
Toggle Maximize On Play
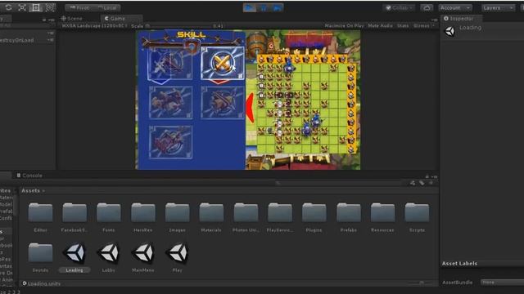coord(344,25)
